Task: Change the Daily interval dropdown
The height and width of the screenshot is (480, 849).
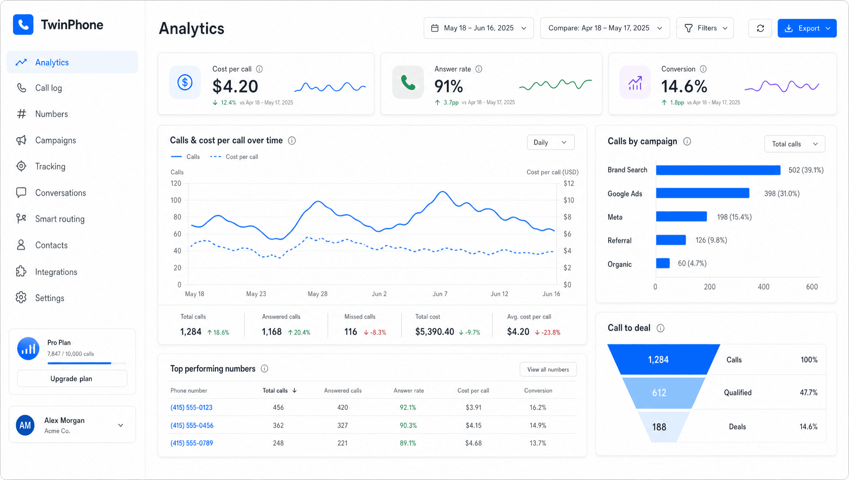Action: tap(551, 142)
